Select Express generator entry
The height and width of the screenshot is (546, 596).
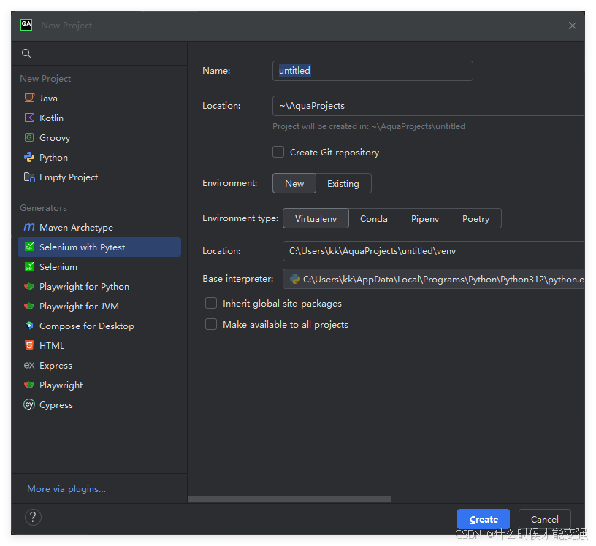(99, 366)
